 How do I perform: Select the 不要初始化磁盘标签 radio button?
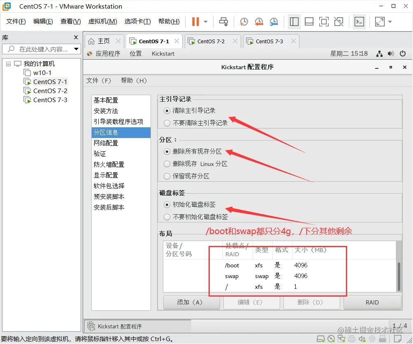(167, 217)
